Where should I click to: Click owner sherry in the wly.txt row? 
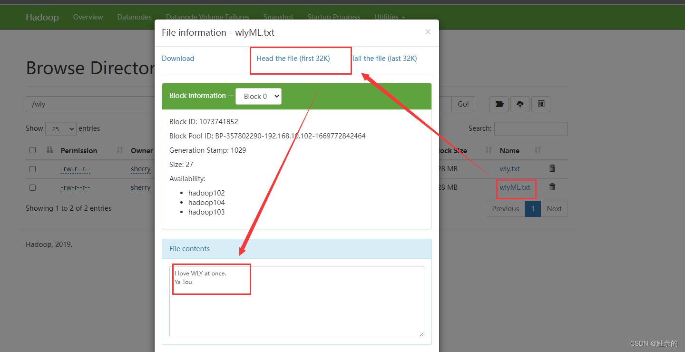[141, 169]
